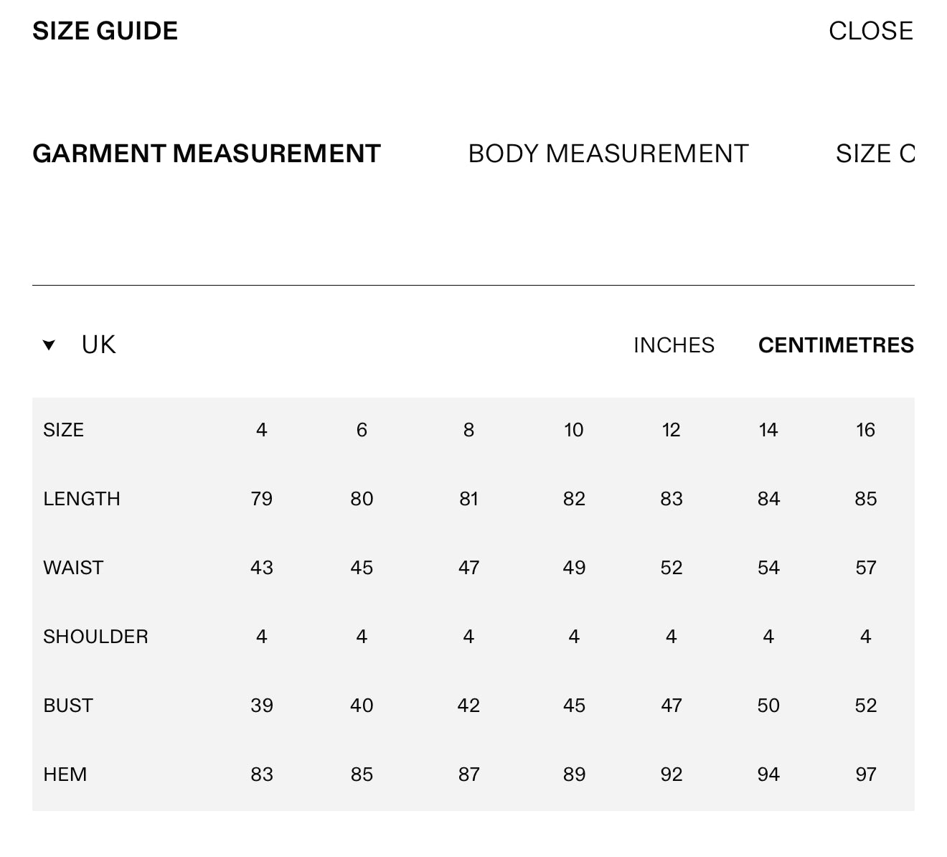Viewport: 947px width, 857px height.
Task: Open the UK region dropdown
Action: pyautogui.click(x=98, y=345)
